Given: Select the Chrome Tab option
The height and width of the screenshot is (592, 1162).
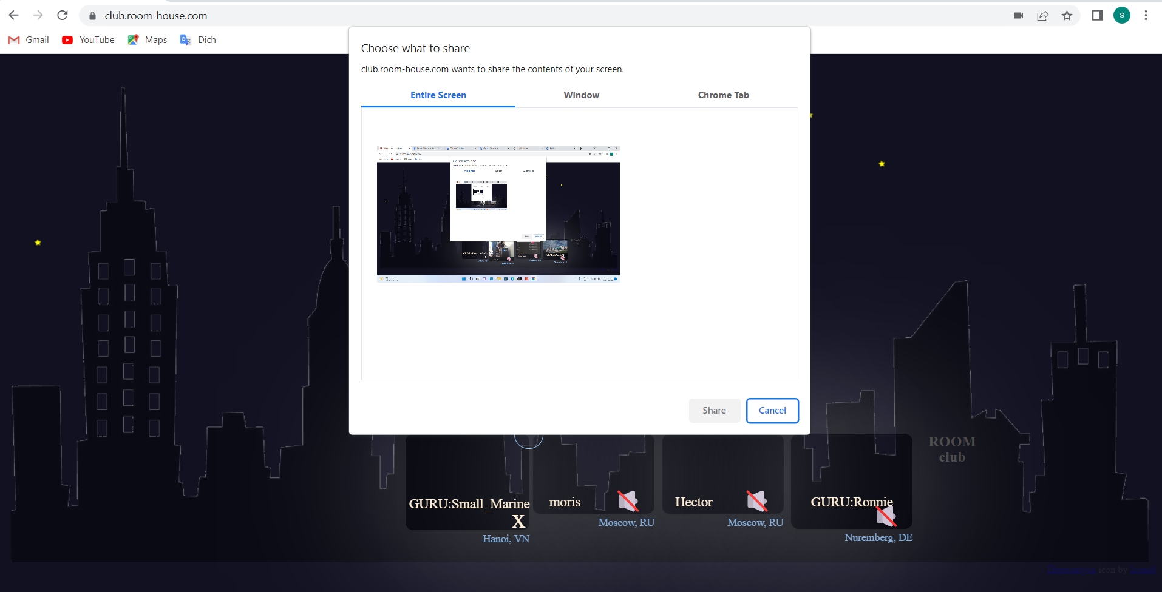Looking at the screenshot, I should [723, 95].
